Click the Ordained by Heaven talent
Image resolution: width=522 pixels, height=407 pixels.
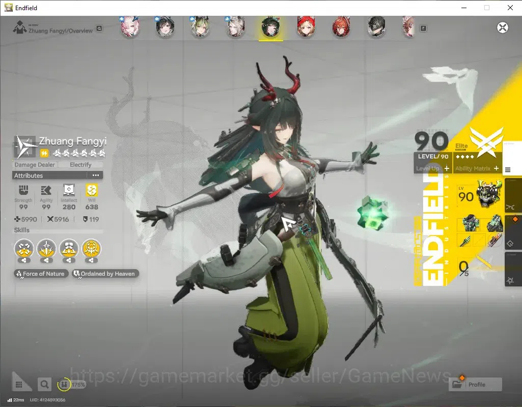[x=105, y=274]
